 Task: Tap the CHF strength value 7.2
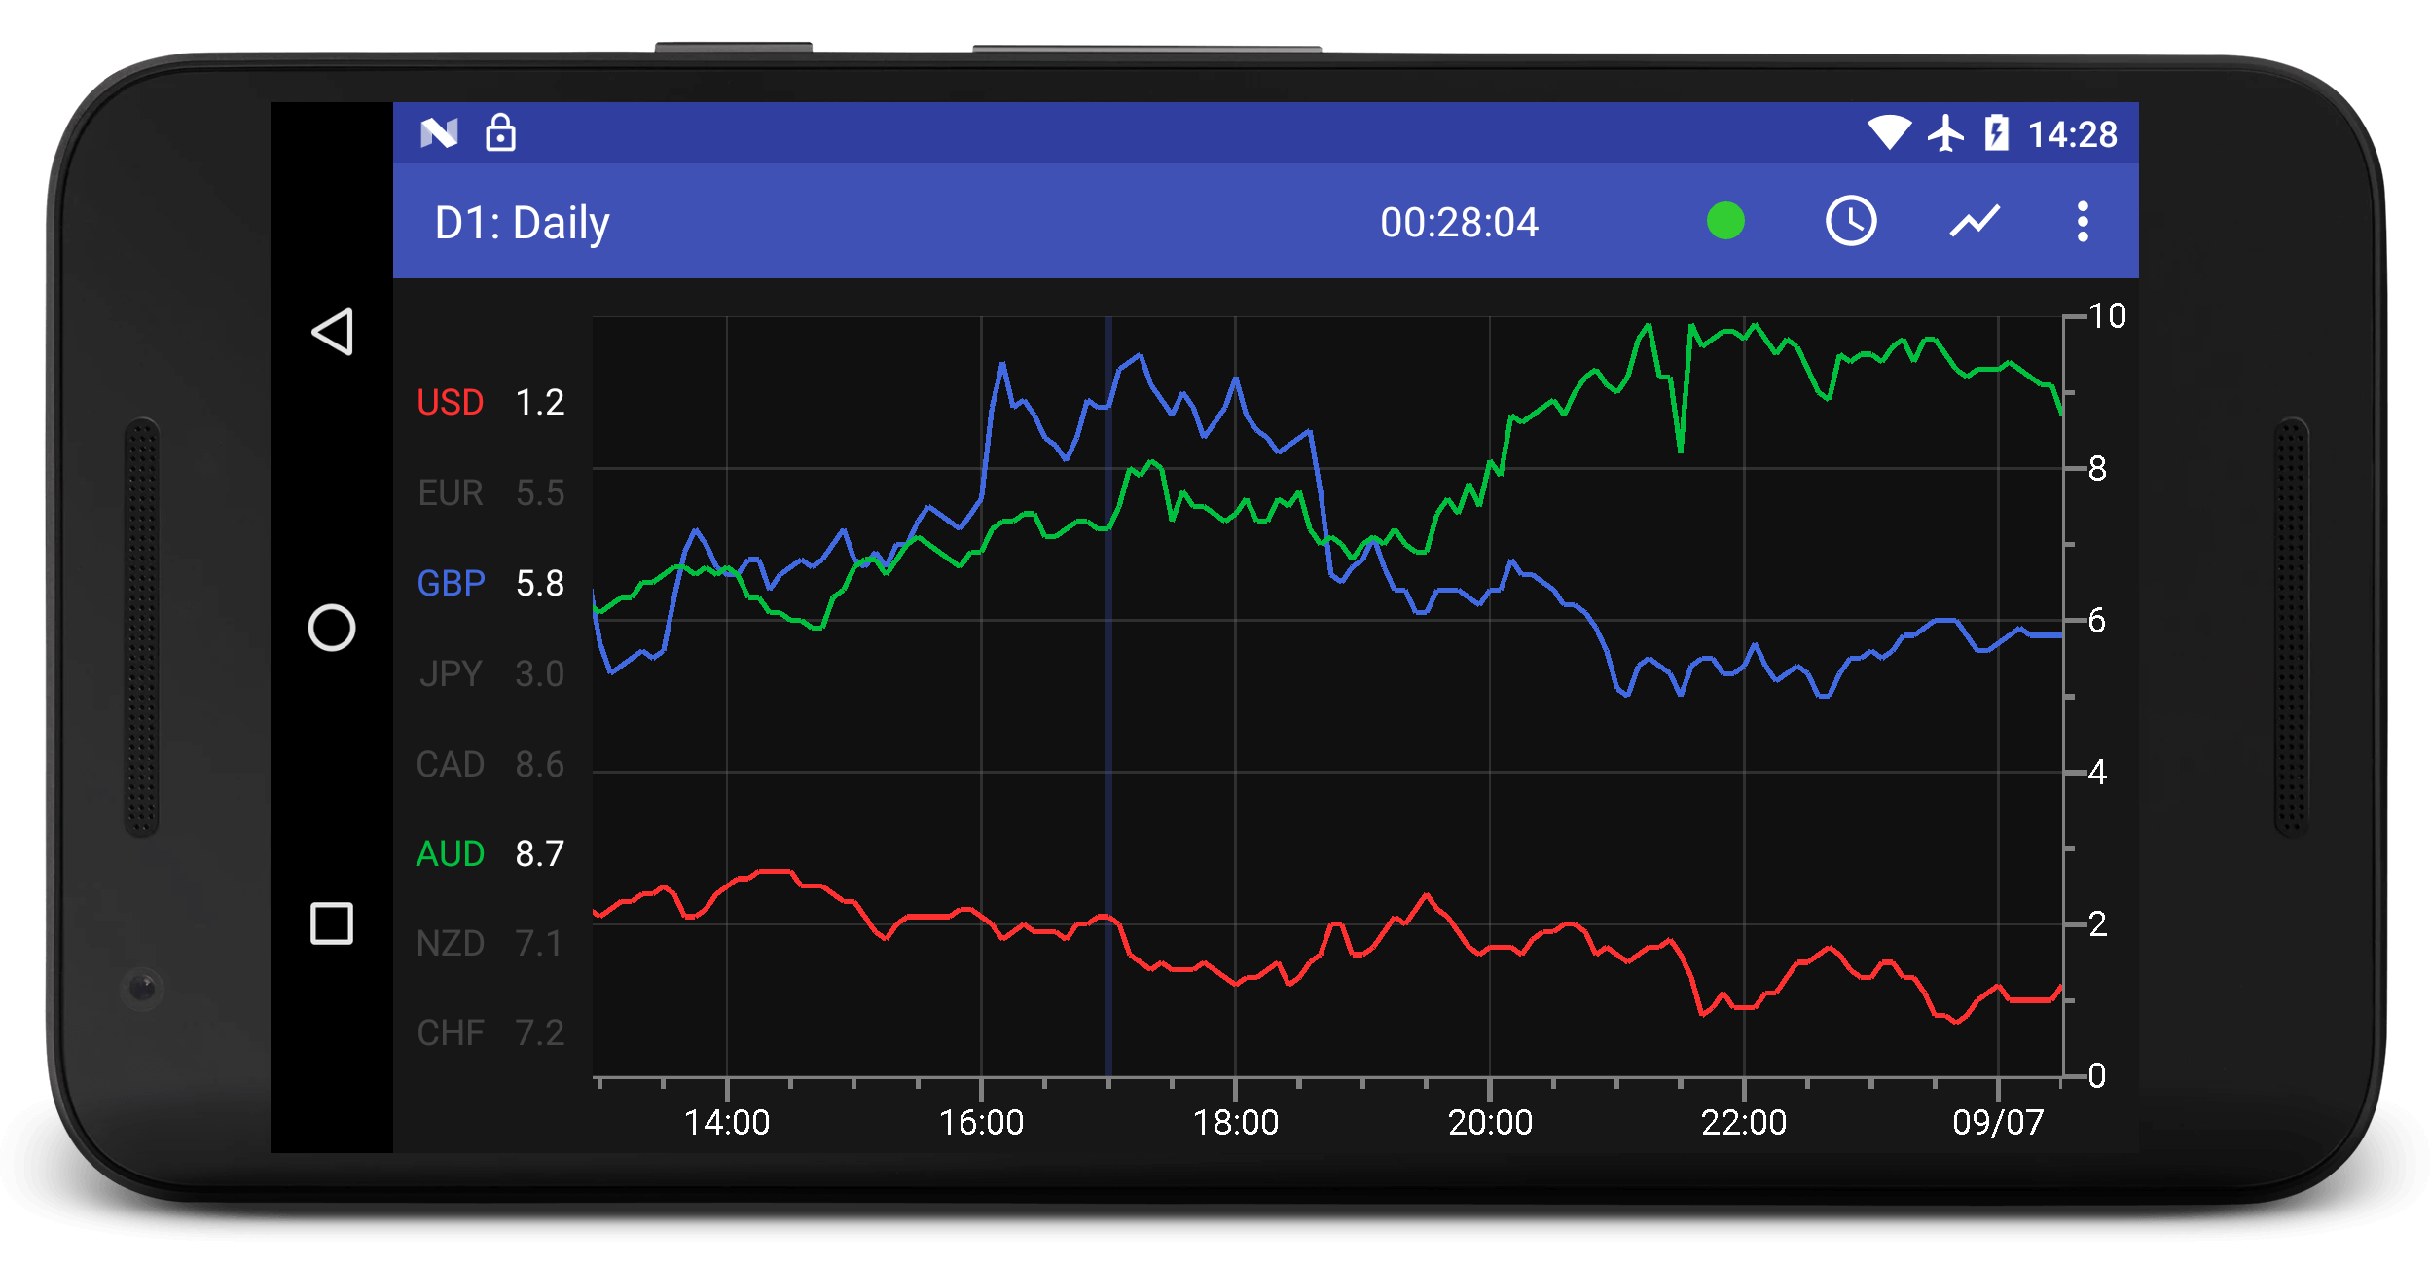coord(538,1033)
